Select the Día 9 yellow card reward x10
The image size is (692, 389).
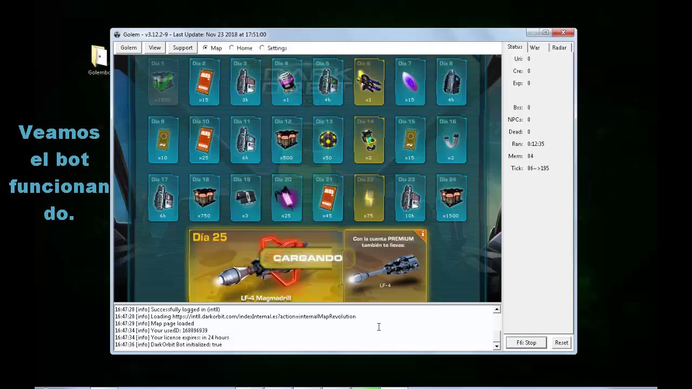(163, 140)
